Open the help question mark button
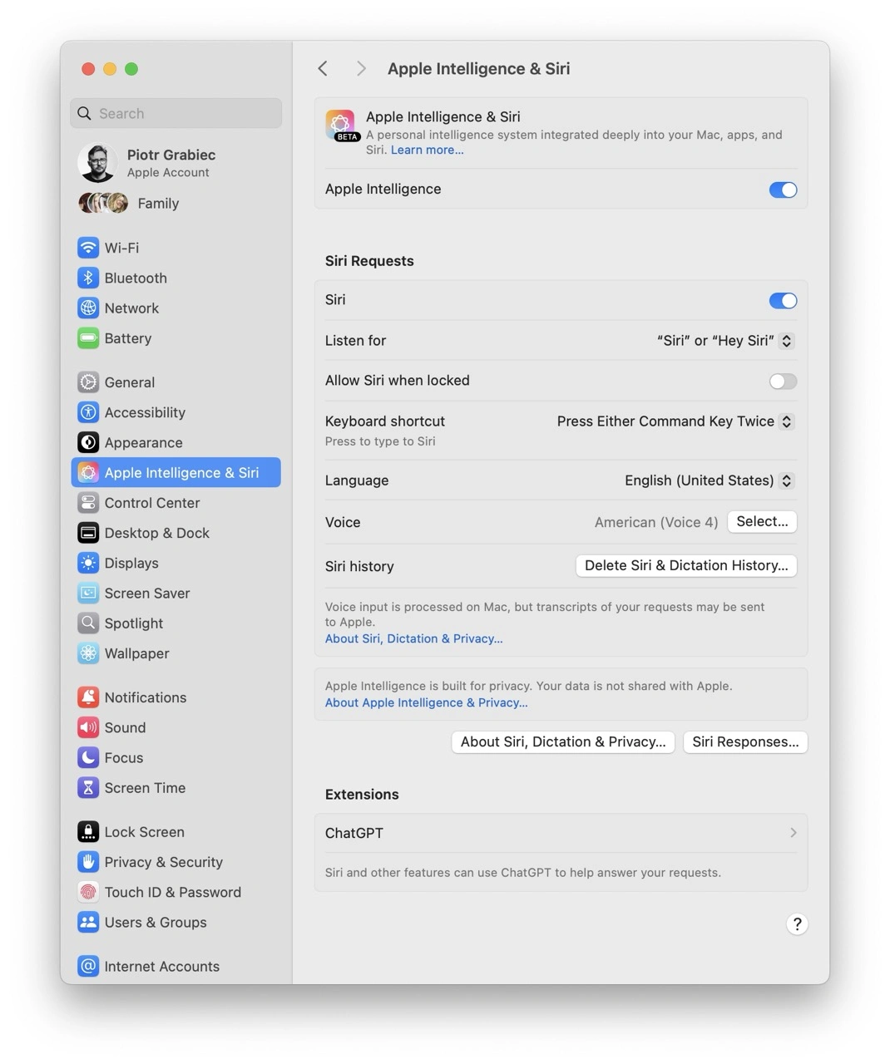Screen dimensions: 890x1064 (x=797, y=924)
